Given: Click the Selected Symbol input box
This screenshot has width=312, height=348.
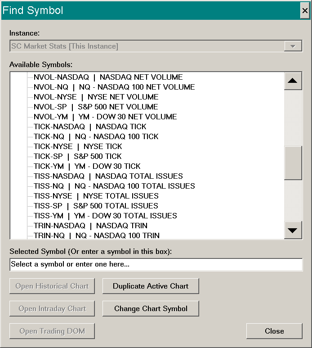Looking at the screenshot, I should (x=156, y=265).
